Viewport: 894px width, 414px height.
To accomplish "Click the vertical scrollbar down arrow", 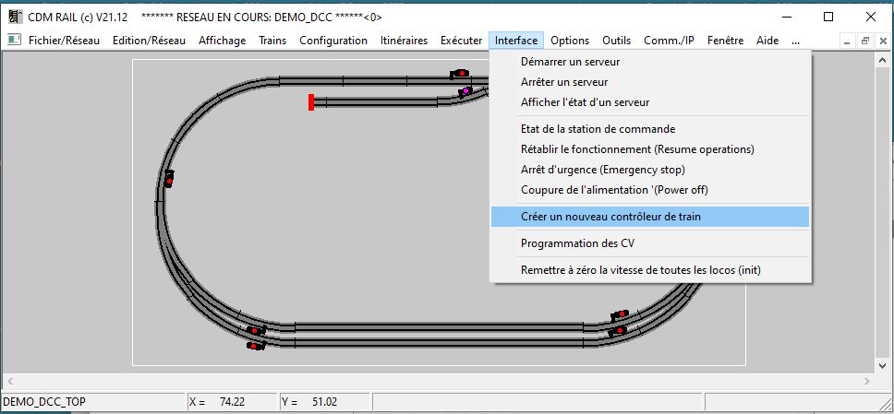I will click(883, 366).
